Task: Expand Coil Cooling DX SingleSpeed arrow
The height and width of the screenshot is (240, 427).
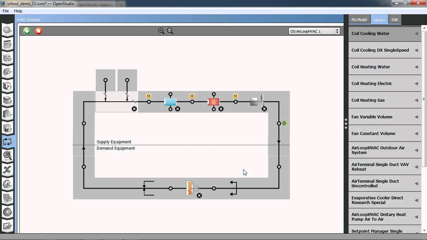Action: click(416, 50)
